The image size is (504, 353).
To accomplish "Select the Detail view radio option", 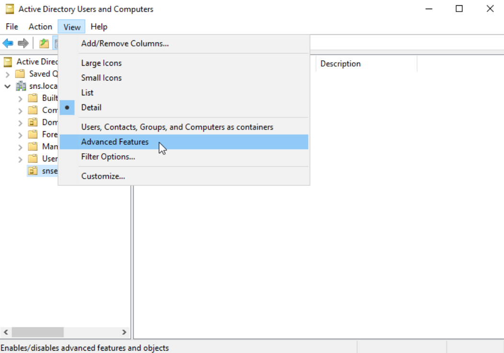I will [x=184, y=107].
